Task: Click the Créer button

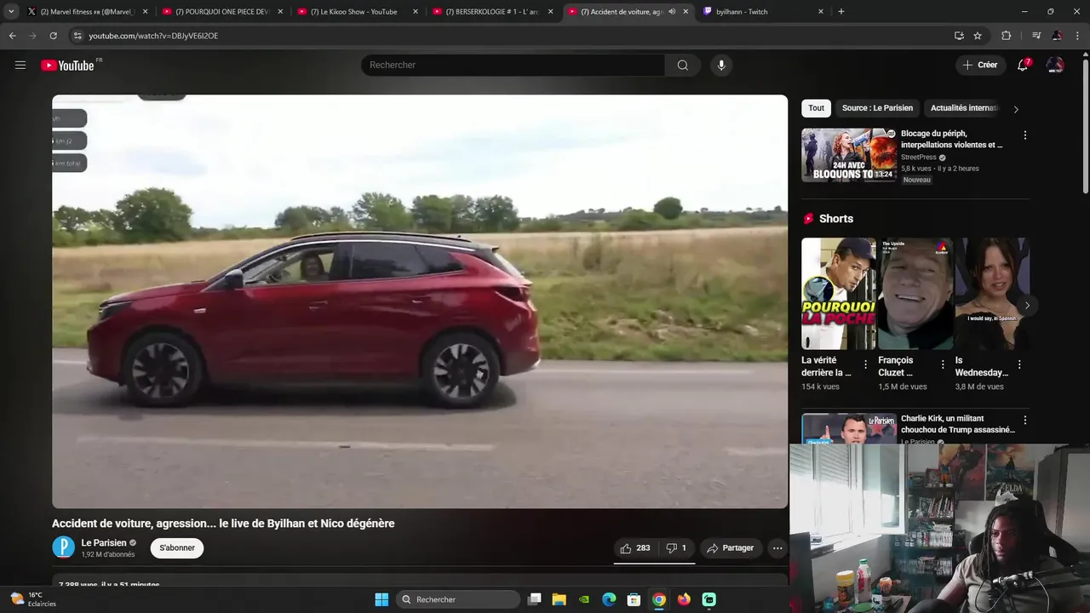Action: tap(980, 65)
